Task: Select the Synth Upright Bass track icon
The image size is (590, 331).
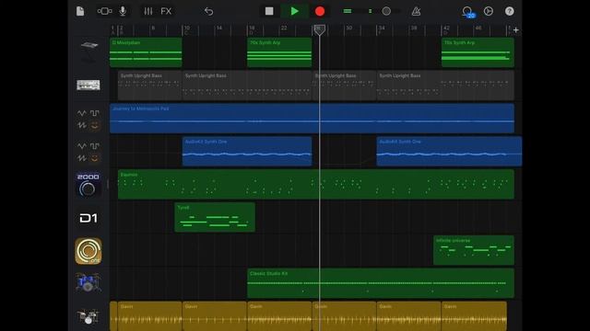Action: click(x=88, y=86)
